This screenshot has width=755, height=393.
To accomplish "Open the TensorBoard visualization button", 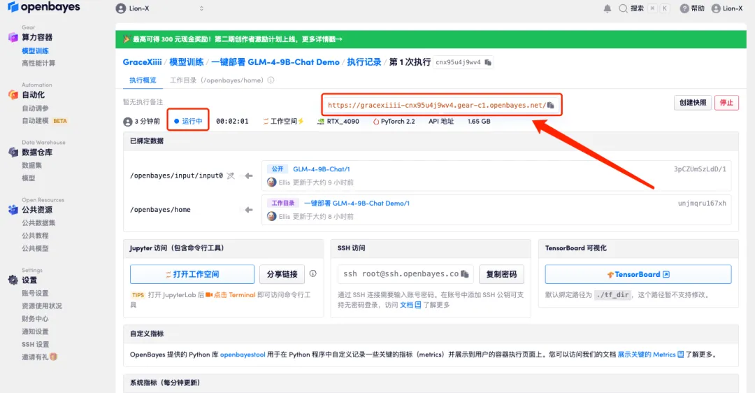I will (638, 274).
